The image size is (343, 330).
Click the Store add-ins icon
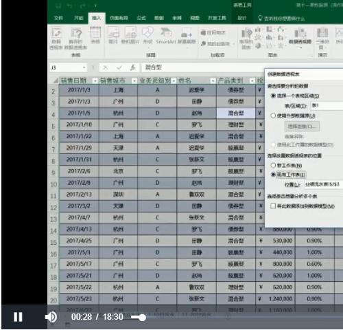coord(213,33)
